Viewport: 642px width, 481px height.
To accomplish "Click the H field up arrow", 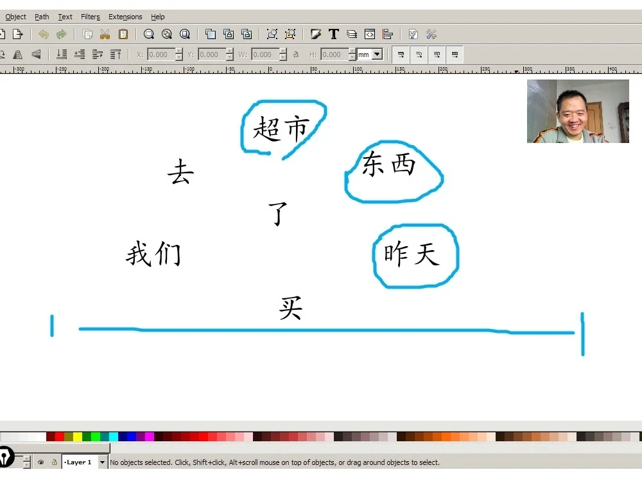I will click(352, 51).
